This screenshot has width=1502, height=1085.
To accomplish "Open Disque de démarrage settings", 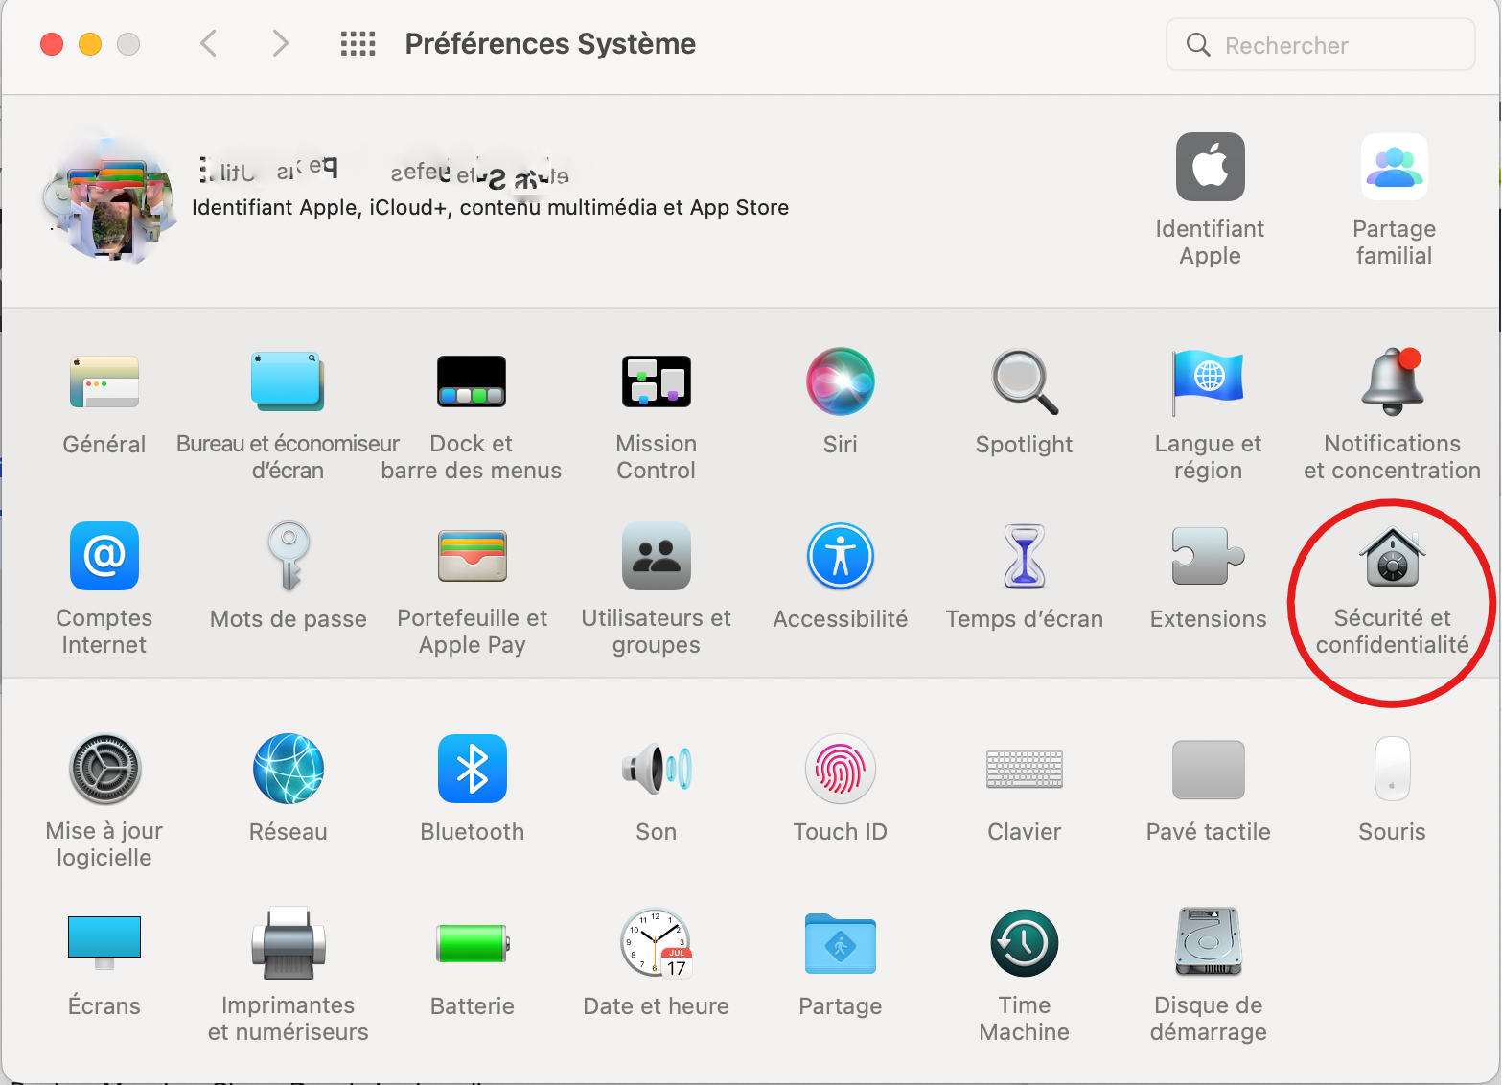I will [1208, 944].
